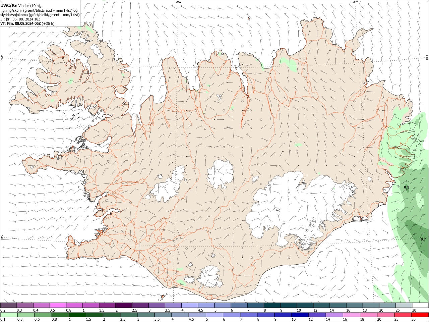Click the '15W' longitude label
Image resolution: width=429 pixels, height=322 pixels.
(x=355, y=2)
